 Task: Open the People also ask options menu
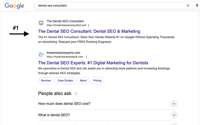(x=76, y=94)
